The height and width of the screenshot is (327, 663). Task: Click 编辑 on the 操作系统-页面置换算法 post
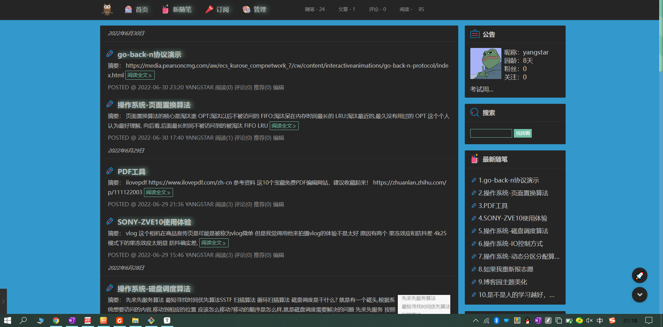(278, 138)
